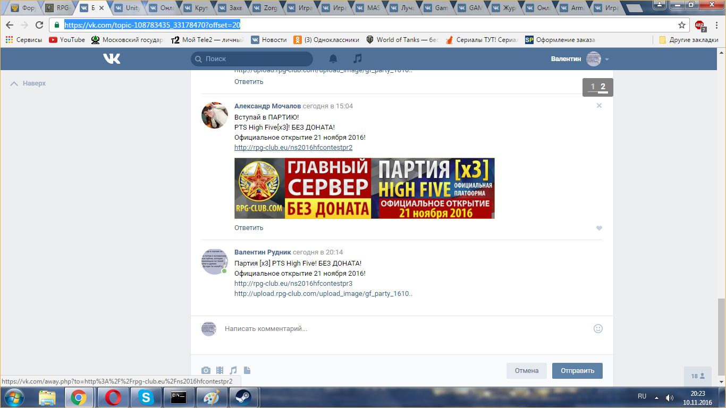The width and height of the screenshot is (726, 408).
Task: Expand the Валентин profile dropdown menu
Action: click(606, 59)
